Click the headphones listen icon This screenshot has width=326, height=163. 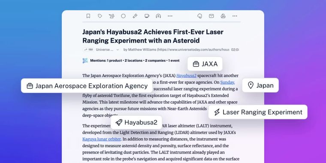[158, 16]
